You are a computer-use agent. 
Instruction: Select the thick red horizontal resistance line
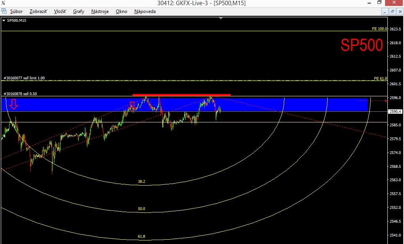pyautogui.click(x=181, y=95)
